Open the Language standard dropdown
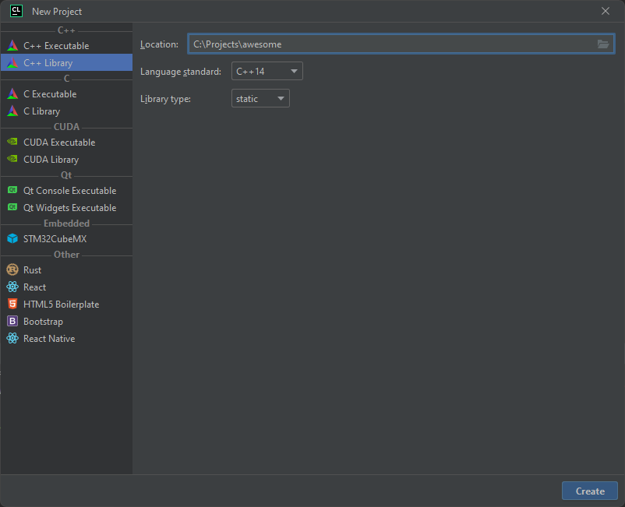The width and height of the screenshot is (625, 507). (x=267, y=71)
